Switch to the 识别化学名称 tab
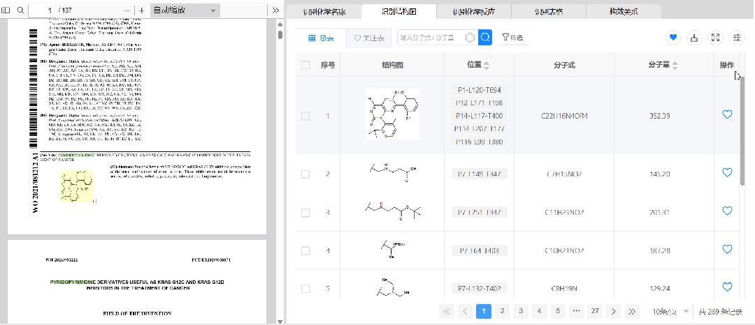This screenshot has height=325, width=755. [324, 13]
